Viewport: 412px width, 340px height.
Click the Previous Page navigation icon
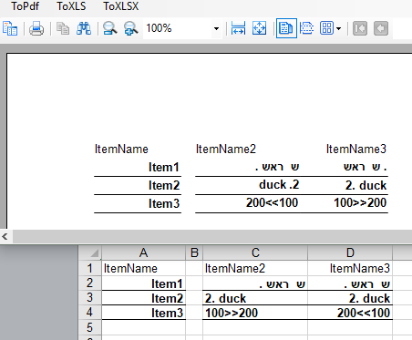click(x=381, y=28)
